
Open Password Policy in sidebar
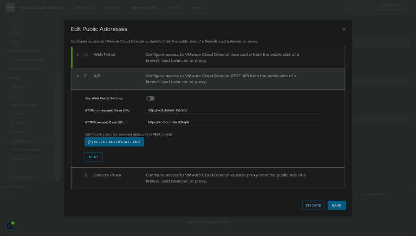(24, 105)
